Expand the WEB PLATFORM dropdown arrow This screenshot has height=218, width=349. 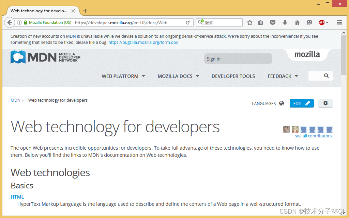143,76
